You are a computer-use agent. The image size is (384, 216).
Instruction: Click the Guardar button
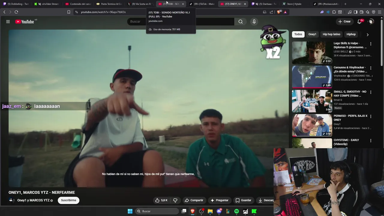tap(243, 200)
